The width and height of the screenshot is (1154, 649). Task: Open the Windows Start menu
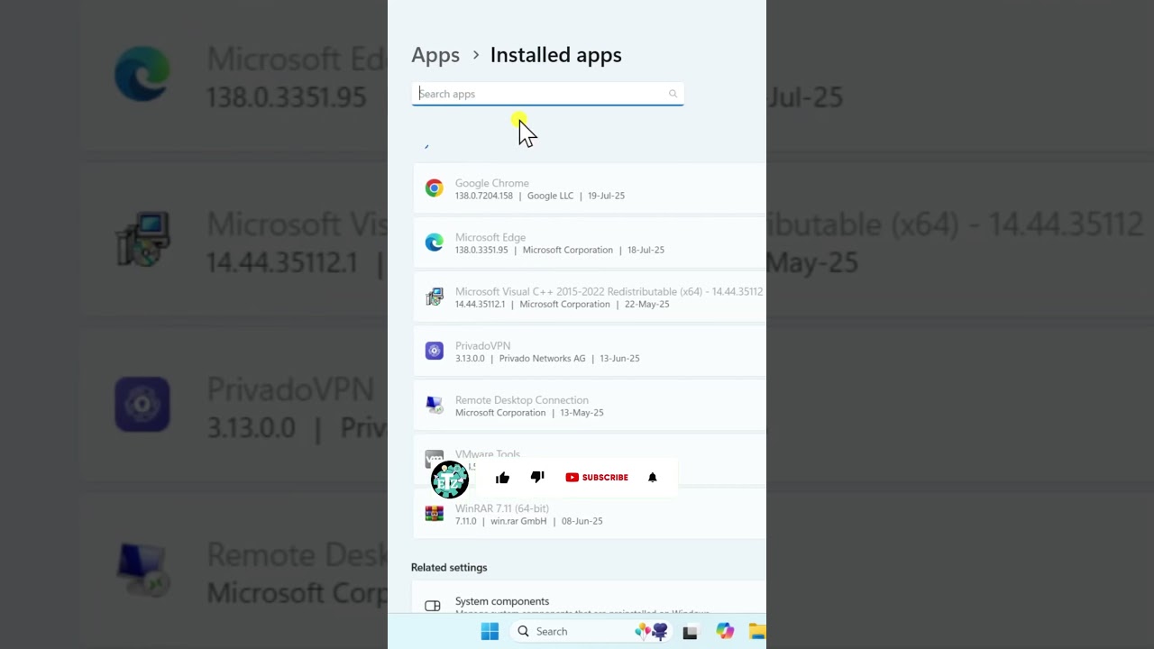(490, 631)
